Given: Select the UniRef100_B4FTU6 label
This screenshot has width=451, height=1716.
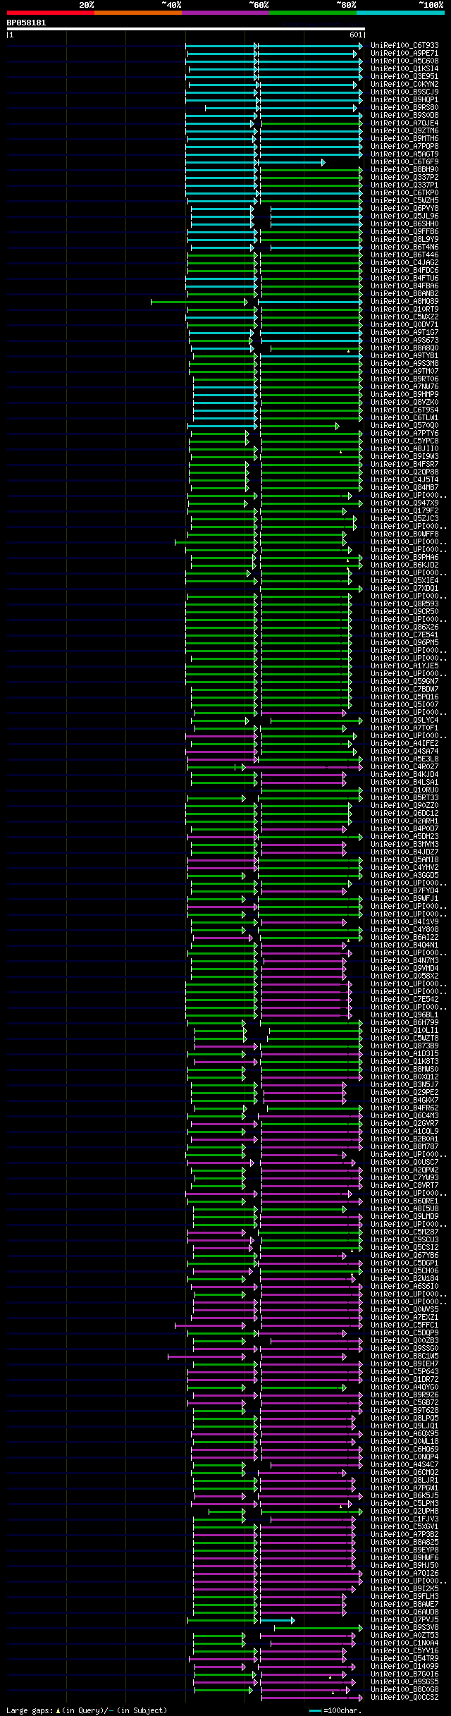Looking at the screenshot, I should click(x=404, y=278).
